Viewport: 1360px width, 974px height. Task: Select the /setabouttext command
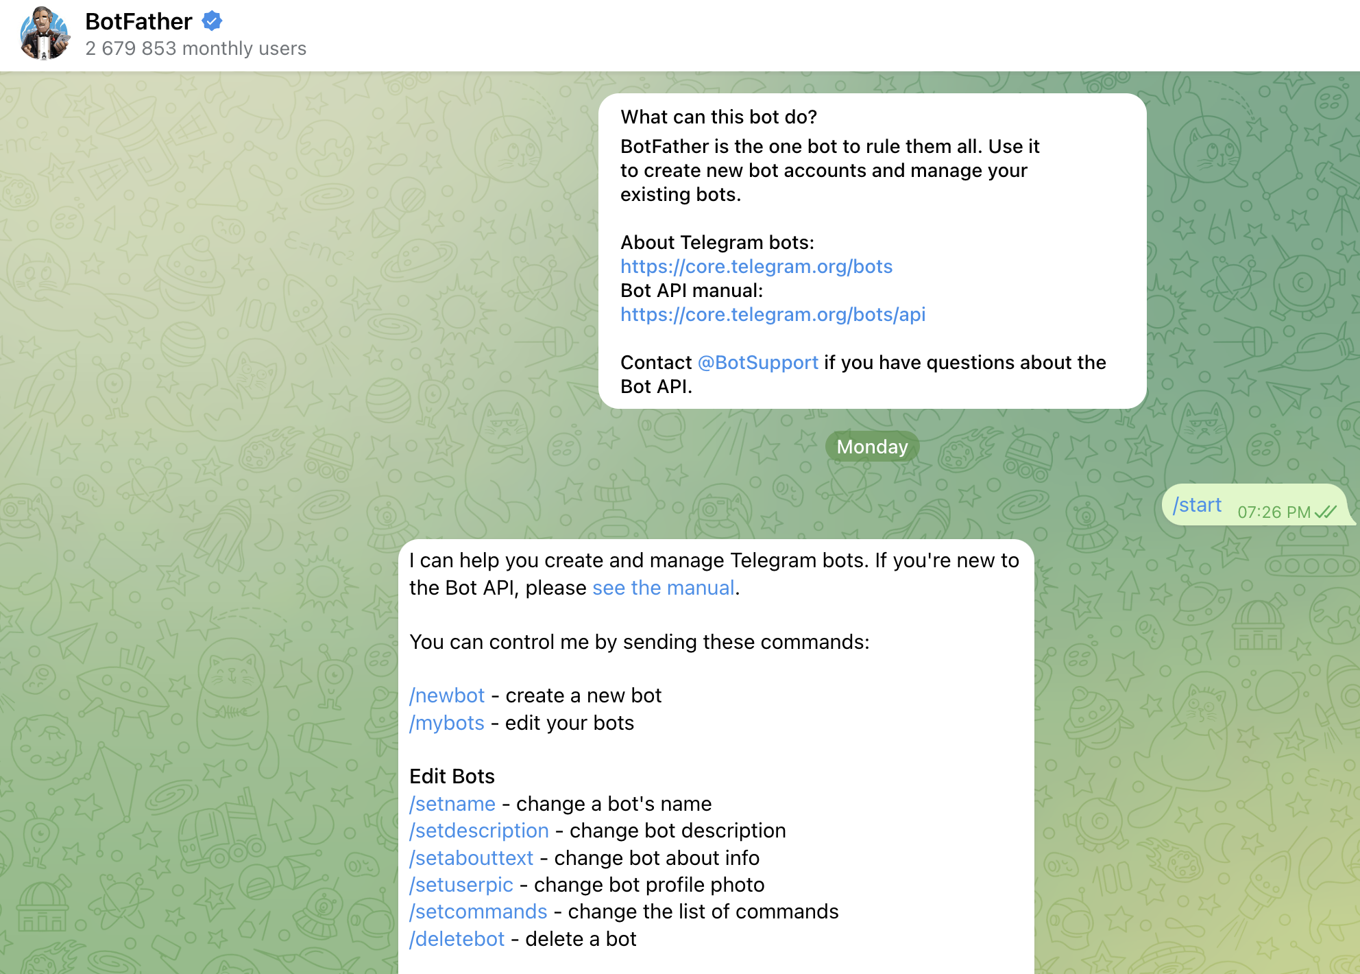click(x=472, y=858)
